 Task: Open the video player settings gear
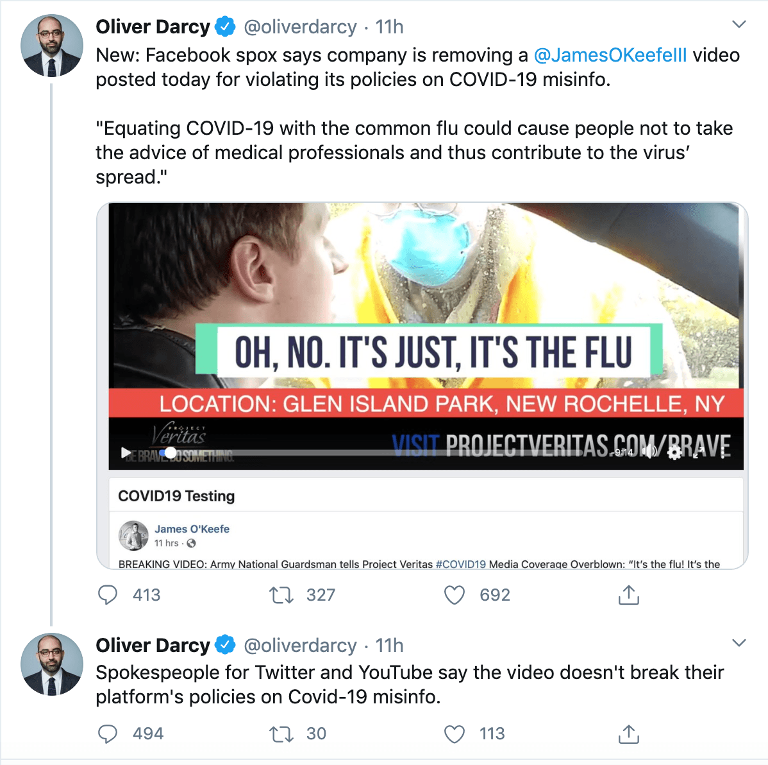coord(674,452)
